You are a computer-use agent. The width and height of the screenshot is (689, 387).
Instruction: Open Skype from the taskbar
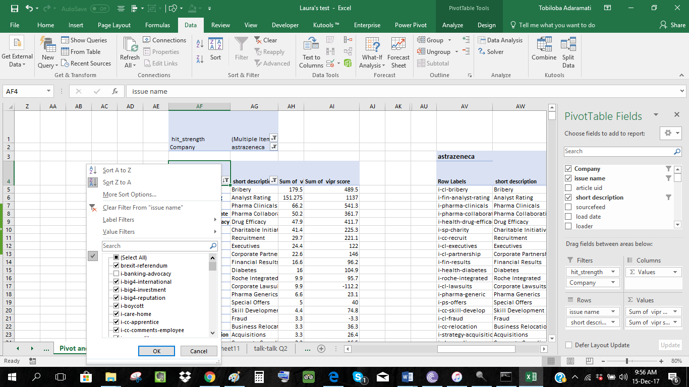pos(359,376)
